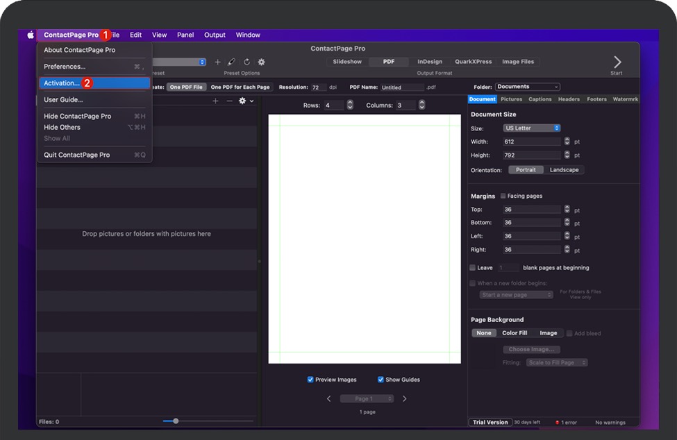Toggle When a new folder begins checkbox
677x440 pixels.
coord(473,283)
